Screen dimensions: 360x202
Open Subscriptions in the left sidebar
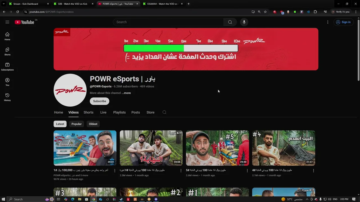pyautogui.click(x=7, y=66)
